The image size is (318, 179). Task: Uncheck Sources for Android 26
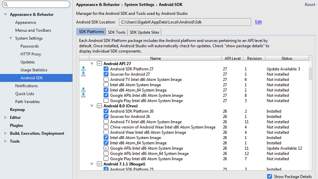point(106,116)
